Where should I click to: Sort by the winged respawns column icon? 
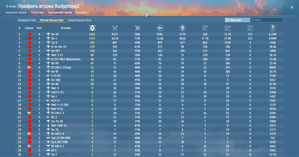point(160,28)
